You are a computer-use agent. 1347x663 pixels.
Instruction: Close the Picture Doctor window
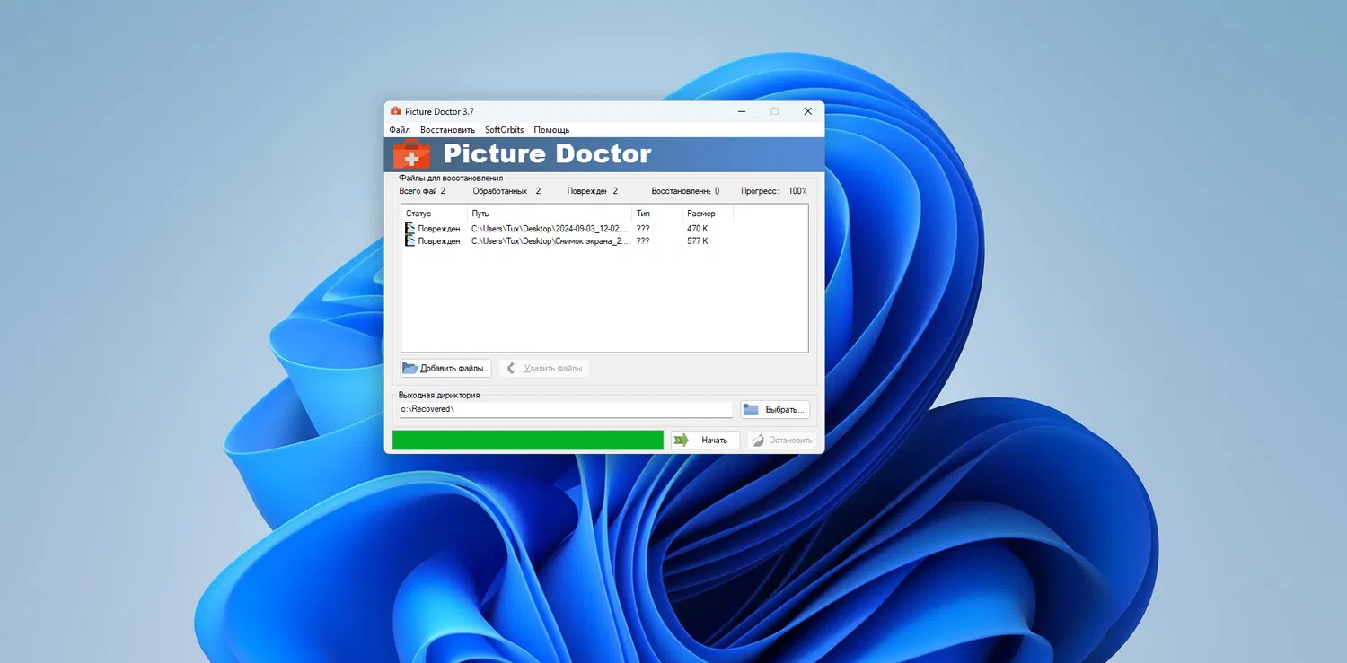tap(807, 111)
